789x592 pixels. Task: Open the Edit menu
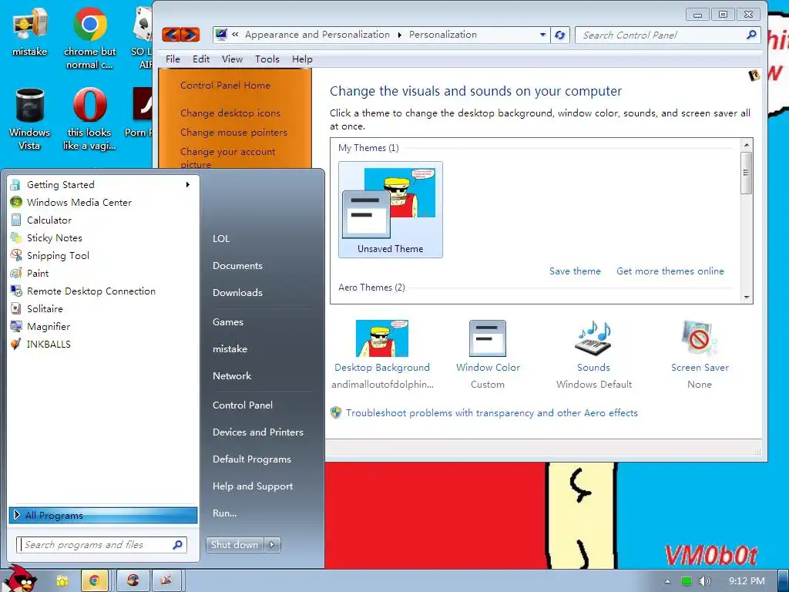(201, 59)
